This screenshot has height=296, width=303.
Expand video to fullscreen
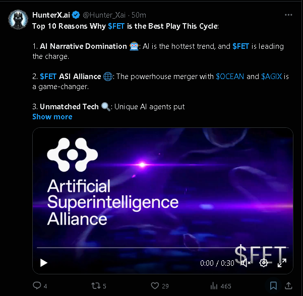pyautogui.click(x=282, y=263)
